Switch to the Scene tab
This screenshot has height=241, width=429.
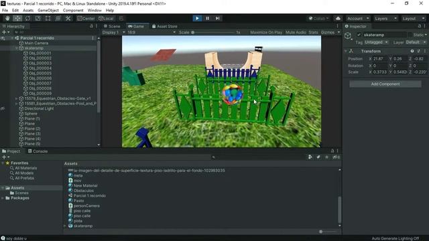[112, 26]
